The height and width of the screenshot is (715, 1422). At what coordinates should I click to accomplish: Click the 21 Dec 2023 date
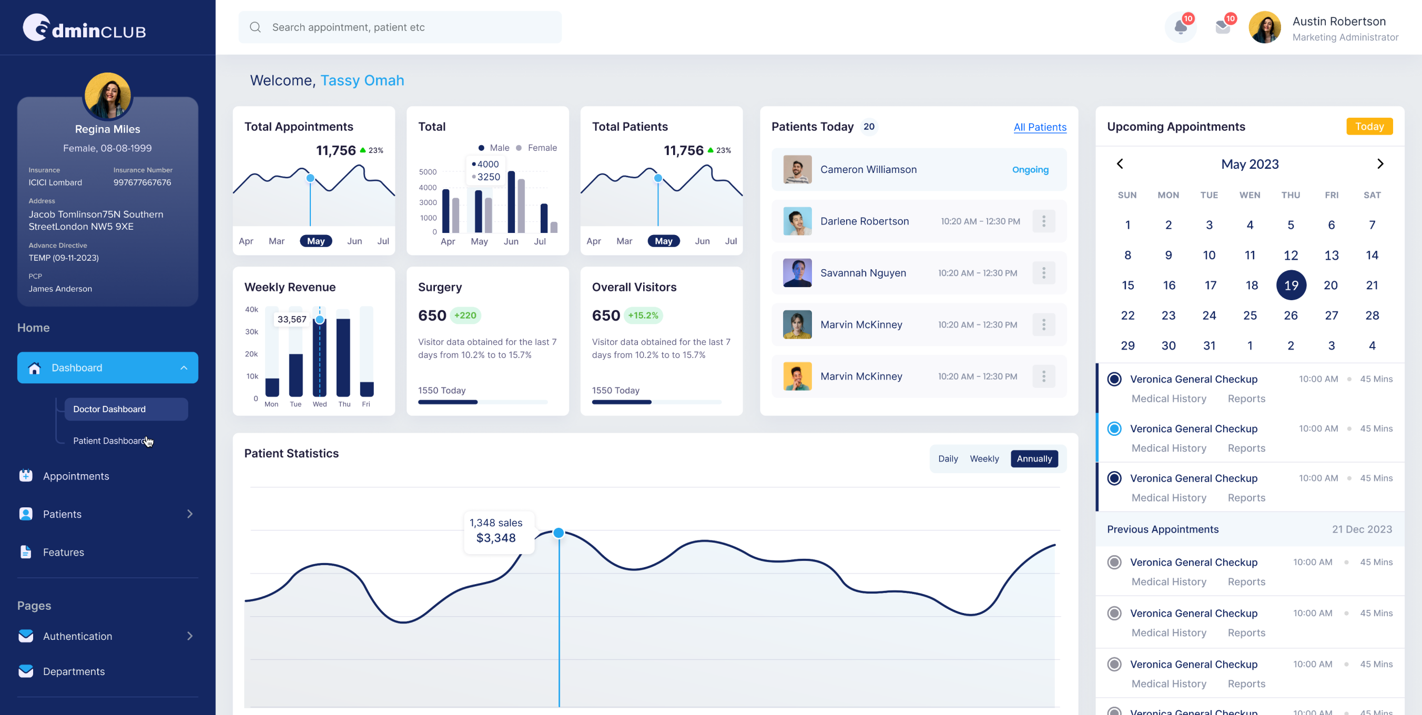click(x=1362, y=529)
